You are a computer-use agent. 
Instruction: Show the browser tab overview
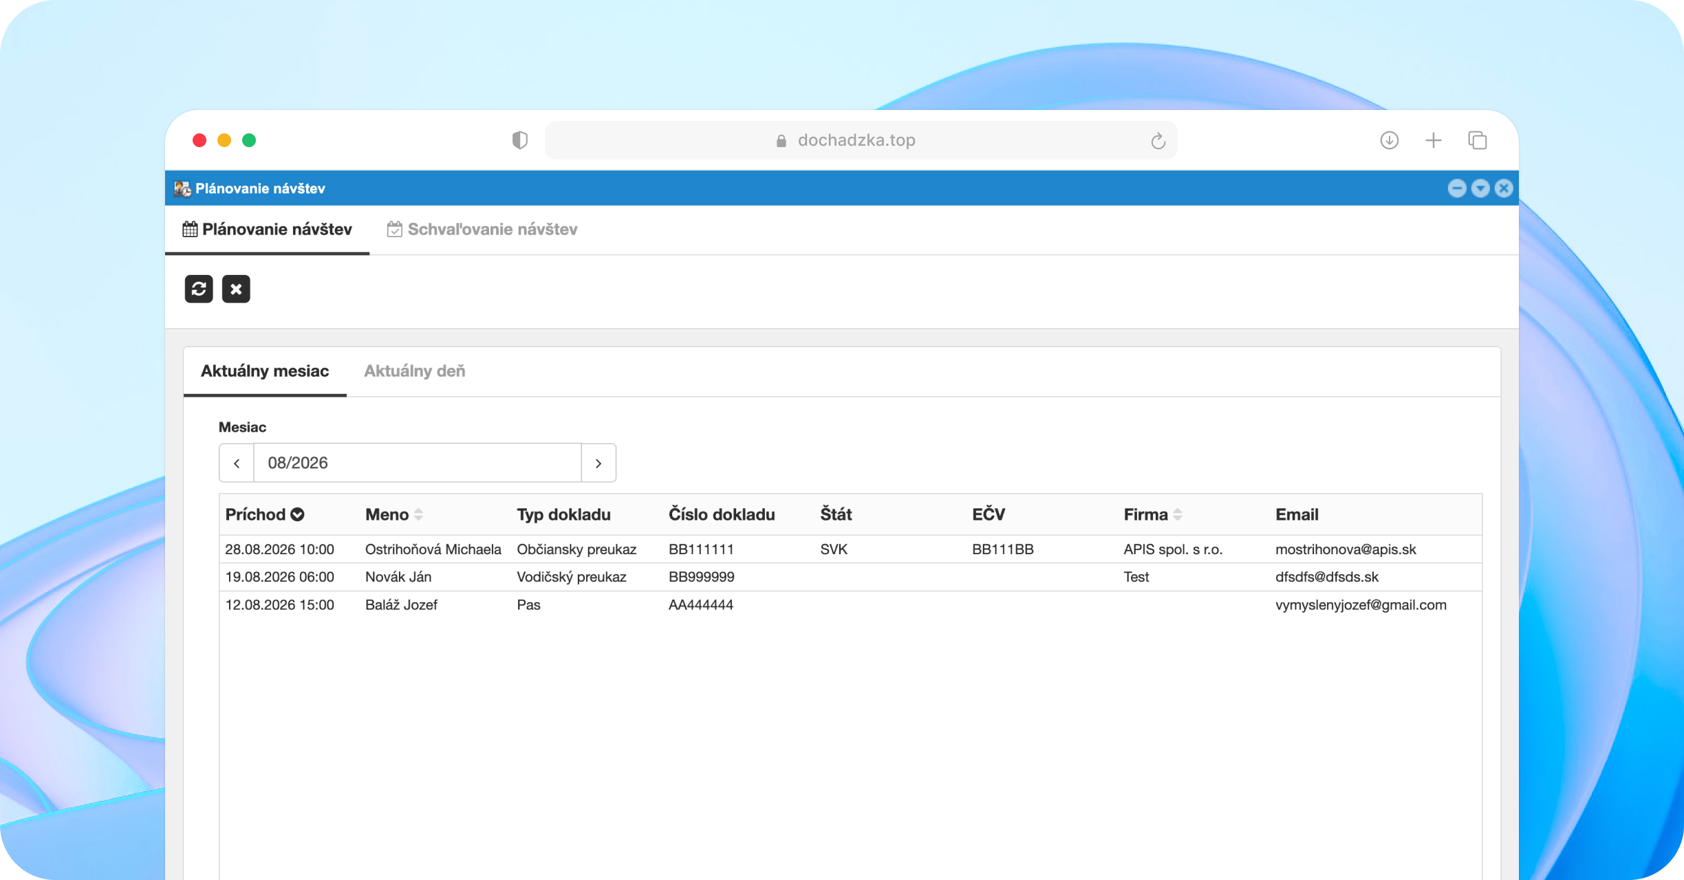click(1478, 140)
